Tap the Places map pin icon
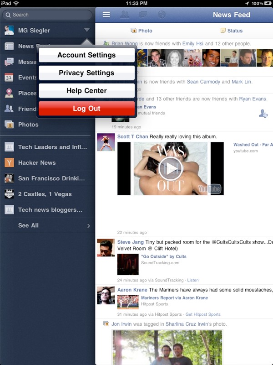 [x=9, y=93]
